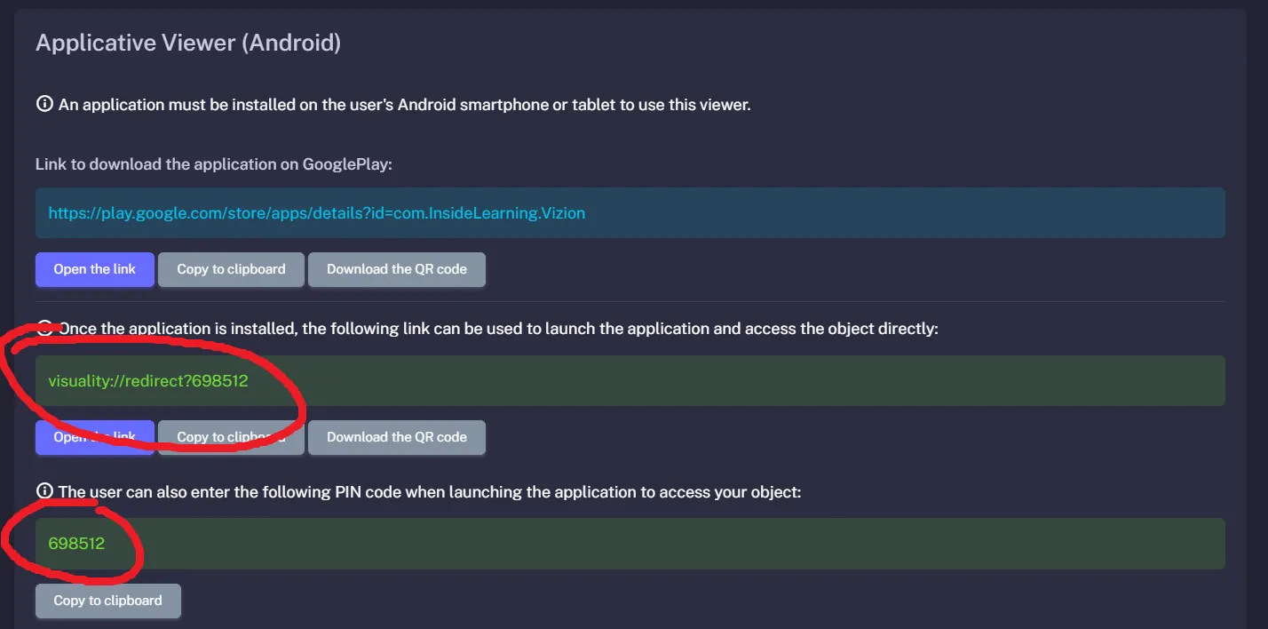Click the info icon about Android app requirement
This screenshot has width=1268, height=629.
[44, 104]
